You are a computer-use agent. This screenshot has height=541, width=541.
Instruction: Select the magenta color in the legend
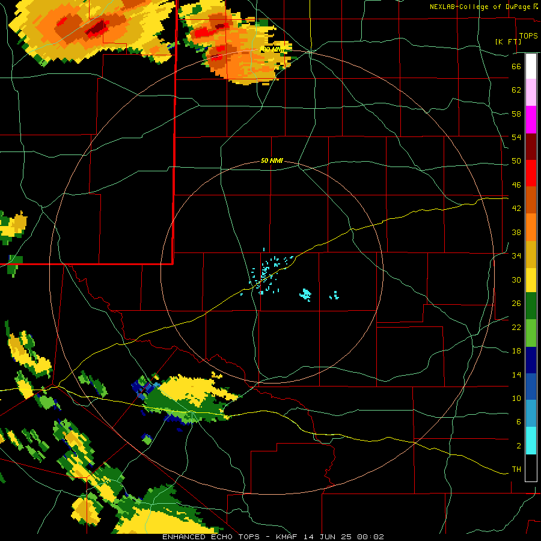click(x=531, y=120)
